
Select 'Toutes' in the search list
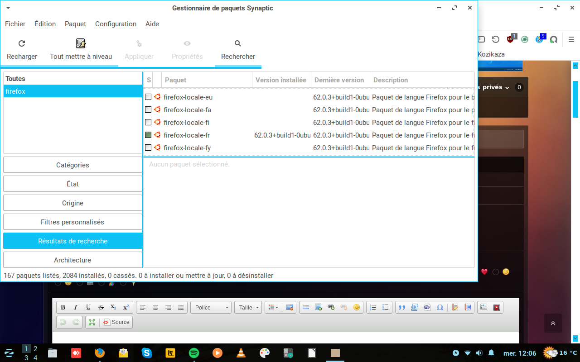(72, 79)
